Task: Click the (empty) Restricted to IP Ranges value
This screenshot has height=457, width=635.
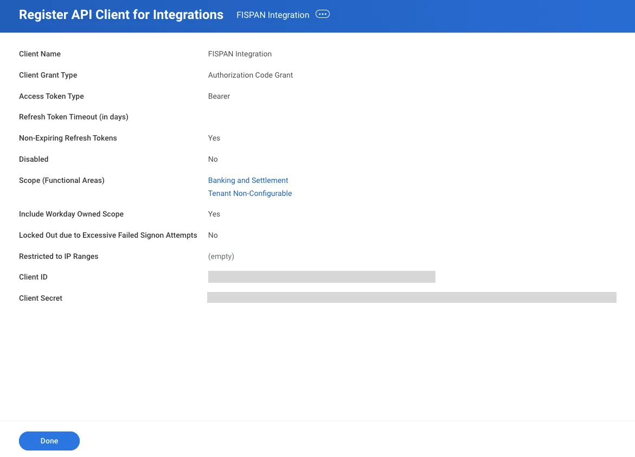Action: click(x=221, y=256)
